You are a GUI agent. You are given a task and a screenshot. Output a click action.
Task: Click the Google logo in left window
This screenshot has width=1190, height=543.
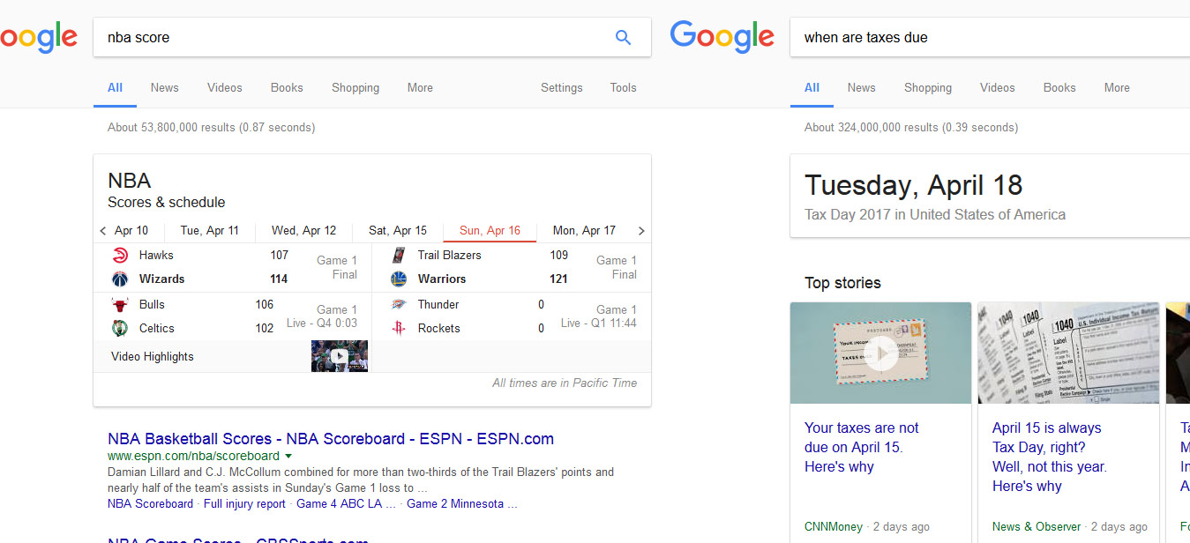coord(39,37)
